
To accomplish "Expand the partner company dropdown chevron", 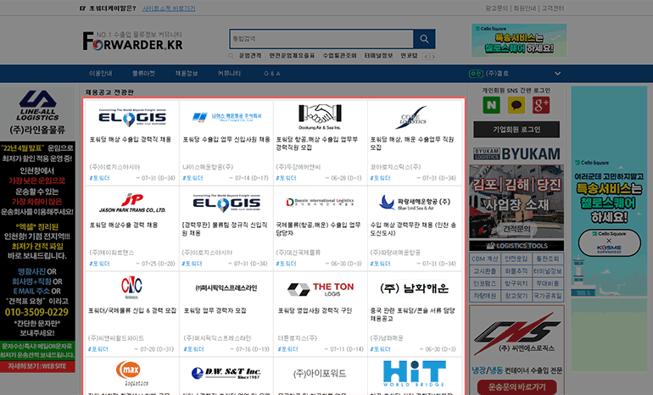I will point(557,74).
